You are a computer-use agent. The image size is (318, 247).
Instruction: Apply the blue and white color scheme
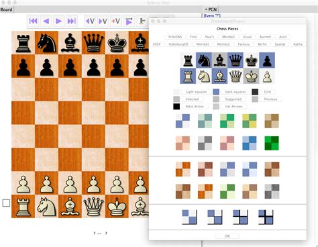(182, 121)
